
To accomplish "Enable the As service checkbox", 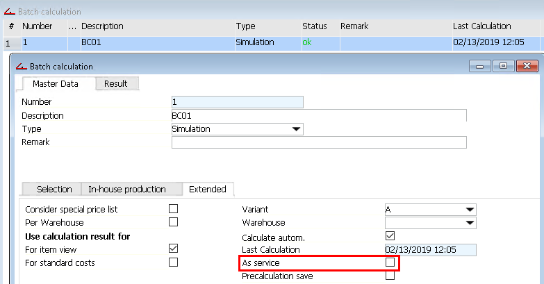I will coord(390,262).
